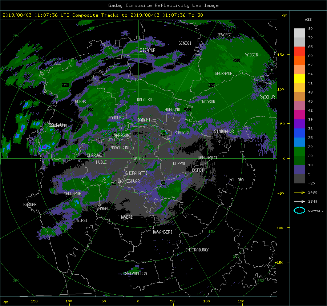Click the HUNGUND city label
The height and width of the screenshot is (306, 327).
[x=172, y=110]
